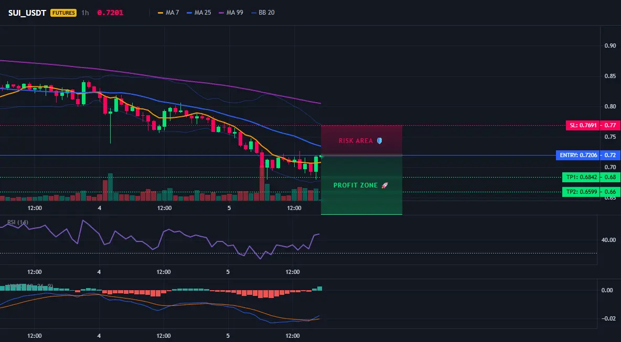621x342 pixels.
Task: Click the yellow FUTURES badge
Action: [x=63, y=13]
